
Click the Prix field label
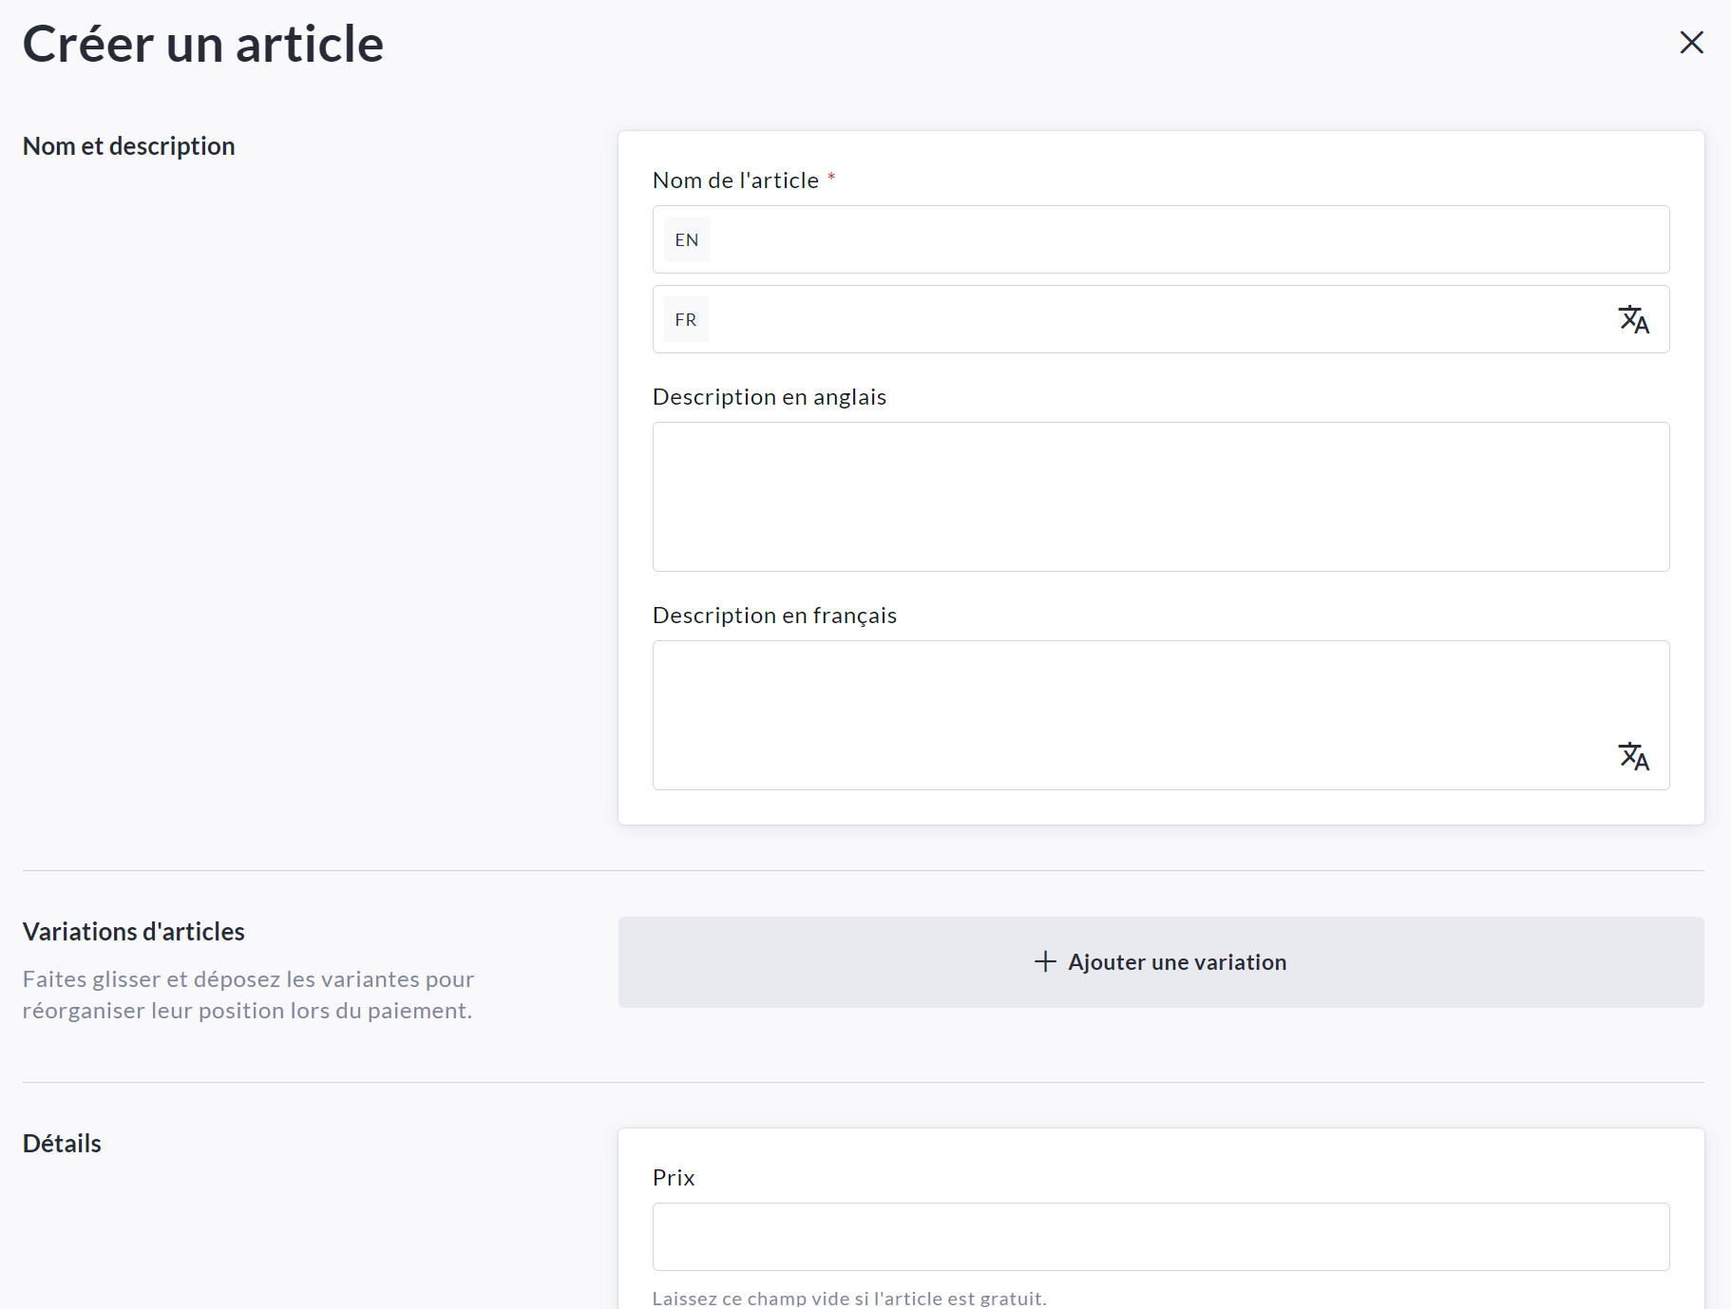coord(674,1178)
